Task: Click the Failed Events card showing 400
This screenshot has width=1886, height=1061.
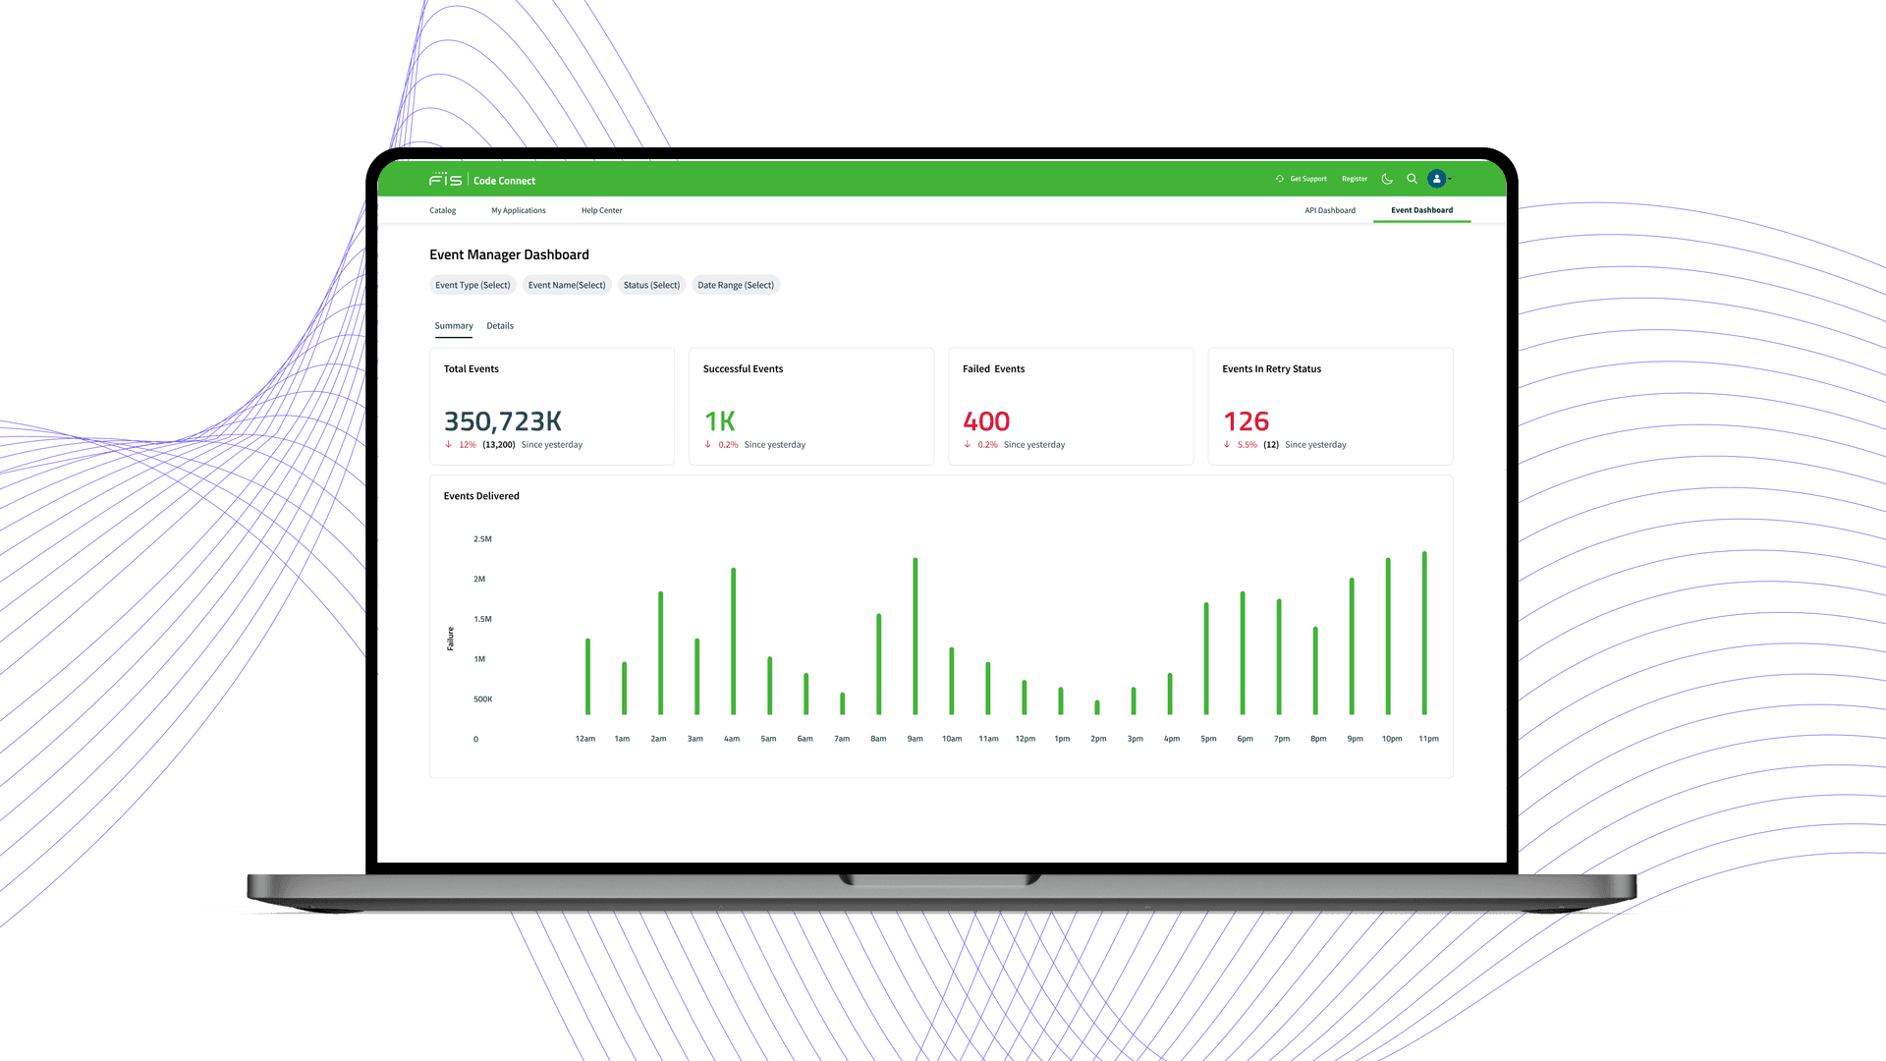Action: pyautogui.click(x=1071, y=406)
